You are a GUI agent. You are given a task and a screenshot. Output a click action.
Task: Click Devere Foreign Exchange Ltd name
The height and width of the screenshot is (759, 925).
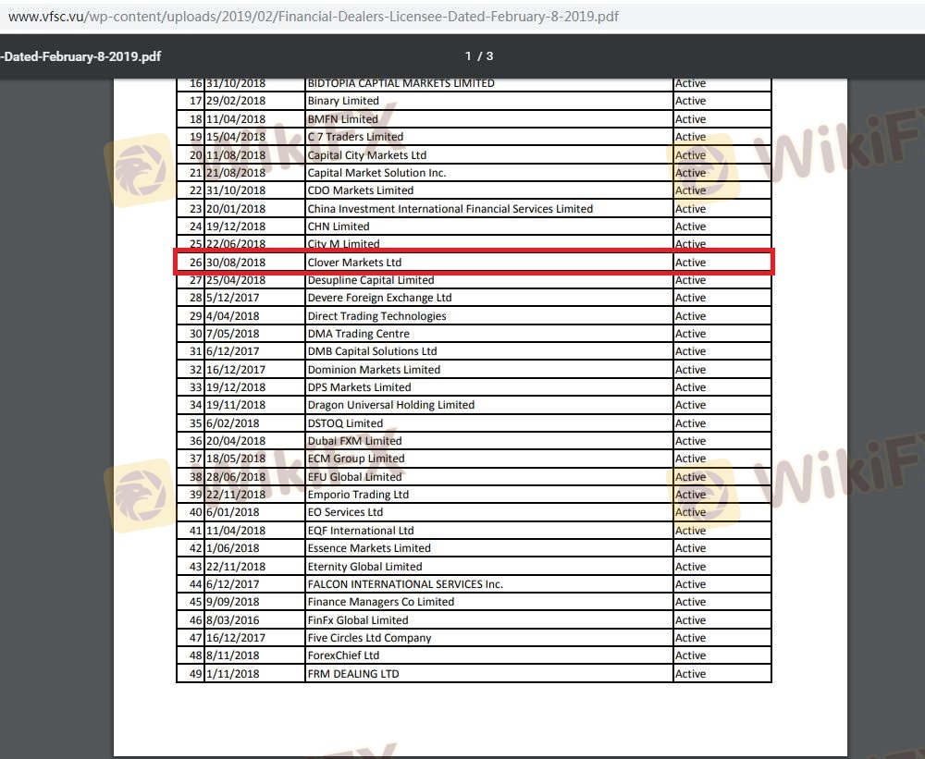[x=379, y=298]
